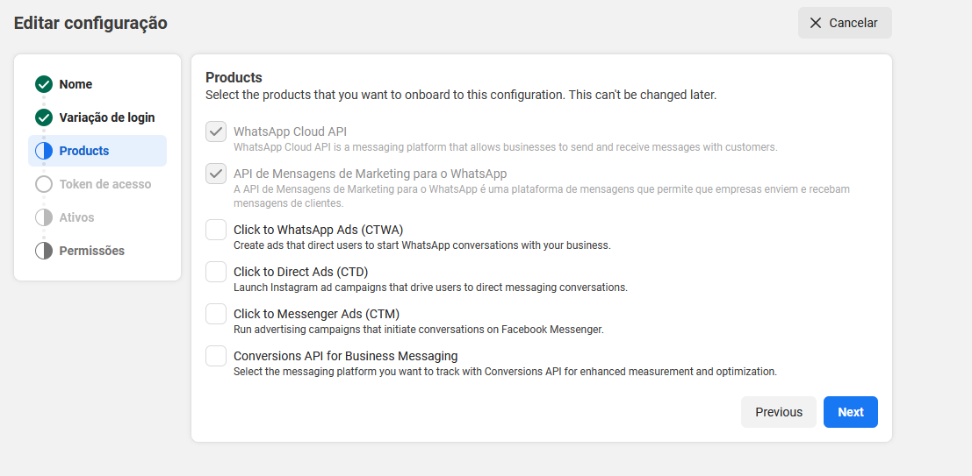972x476 pixels.
Task: Tick the Click to Direct Ads (CTD) checkbox
Action: [x=216, y=272]
